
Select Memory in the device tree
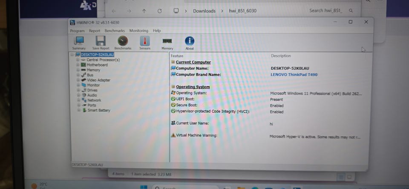pyautogui.click(x=93, y=70)
